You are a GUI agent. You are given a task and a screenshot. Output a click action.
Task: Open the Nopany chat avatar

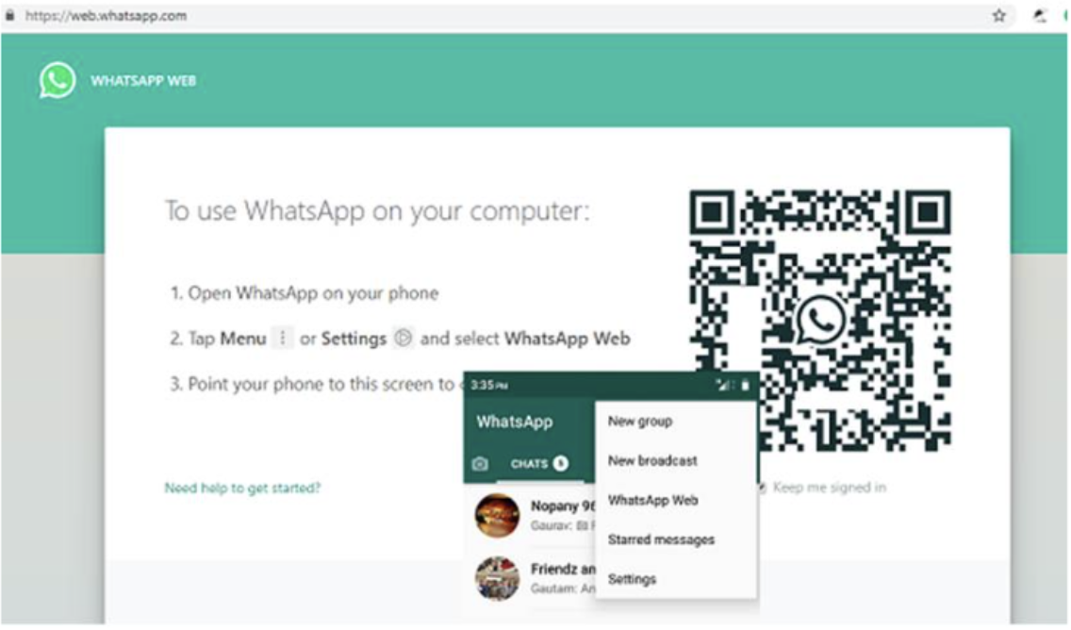coord(497,515)
